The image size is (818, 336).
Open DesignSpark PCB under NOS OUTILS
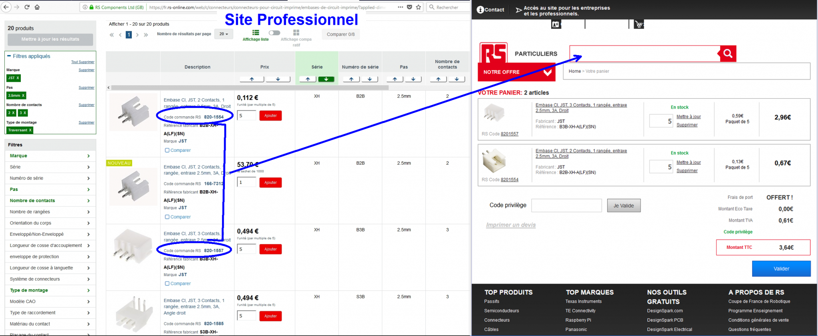(x=665, y=320)
